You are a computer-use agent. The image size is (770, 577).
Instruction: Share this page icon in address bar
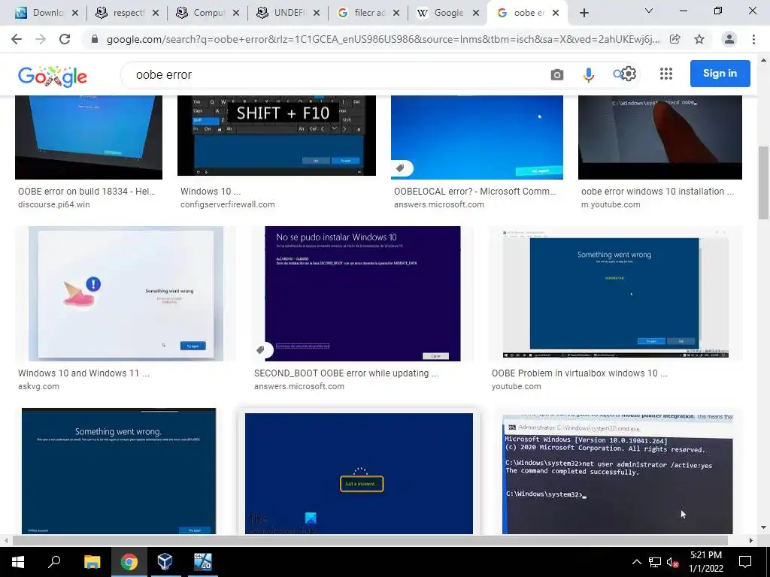tap(675, 39)
